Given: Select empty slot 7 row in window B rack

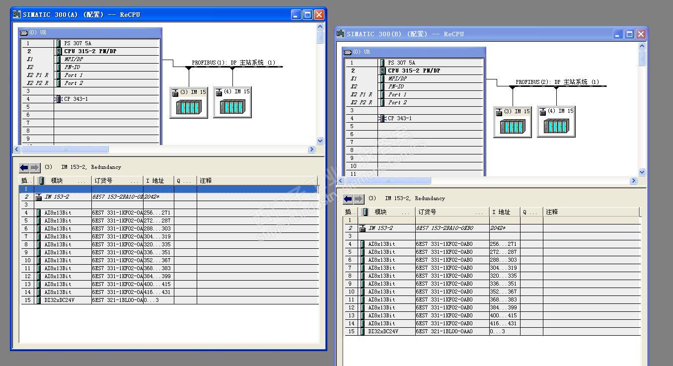Looking at the screenshot, I should (414, 142).
